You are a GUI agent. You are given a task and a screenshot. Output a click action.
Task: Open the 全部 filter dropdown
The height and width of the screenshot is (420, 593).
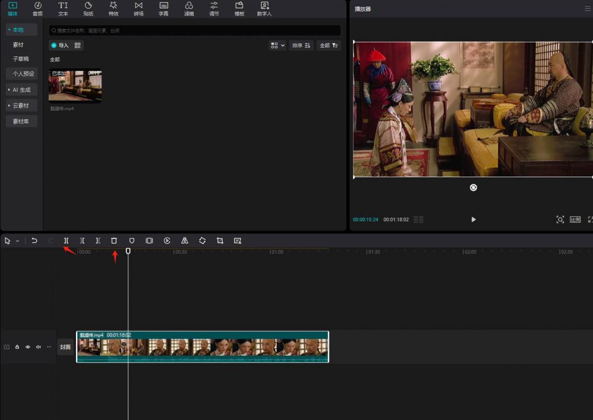[x=328, y=45]
